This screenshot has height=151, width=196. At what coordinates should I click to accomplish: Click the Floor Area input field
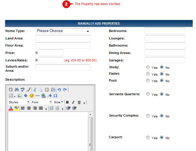click(63, 45)
